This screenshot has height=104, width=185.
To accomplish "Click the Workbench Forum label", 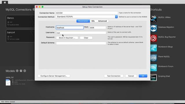I will coord(166,66).
